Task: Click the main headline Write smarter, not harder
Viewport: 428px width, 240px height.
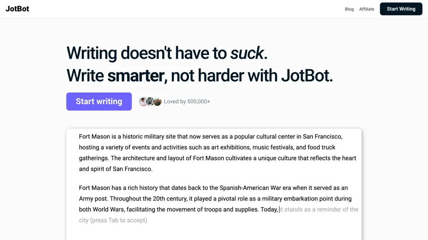Action: (199, 75)
